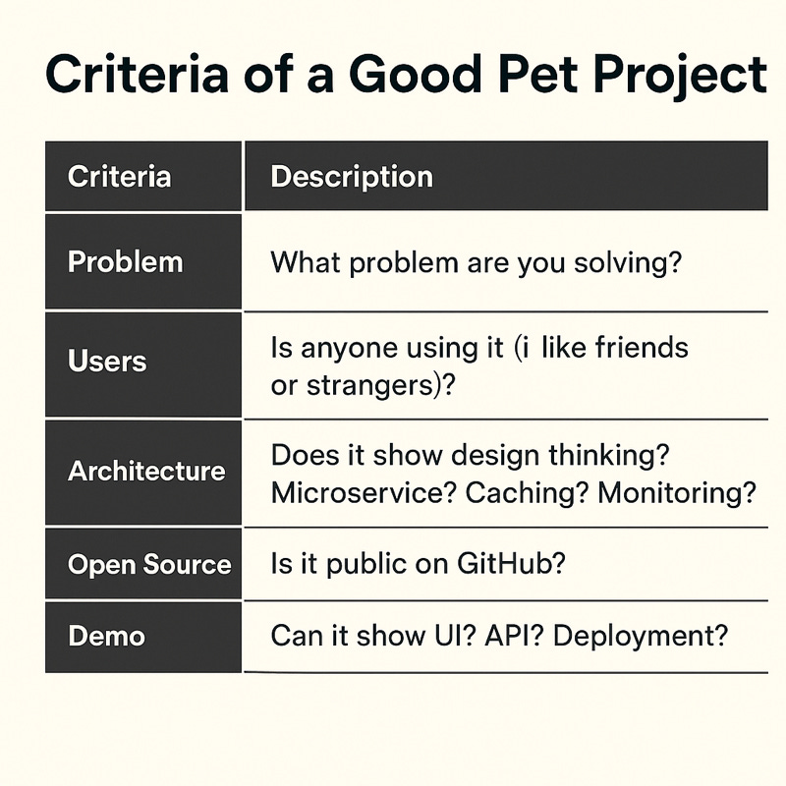The width and height of the screenshot is (786, 786).
Task: Select the 'Description' column header
Action: [x=506, y=176]
